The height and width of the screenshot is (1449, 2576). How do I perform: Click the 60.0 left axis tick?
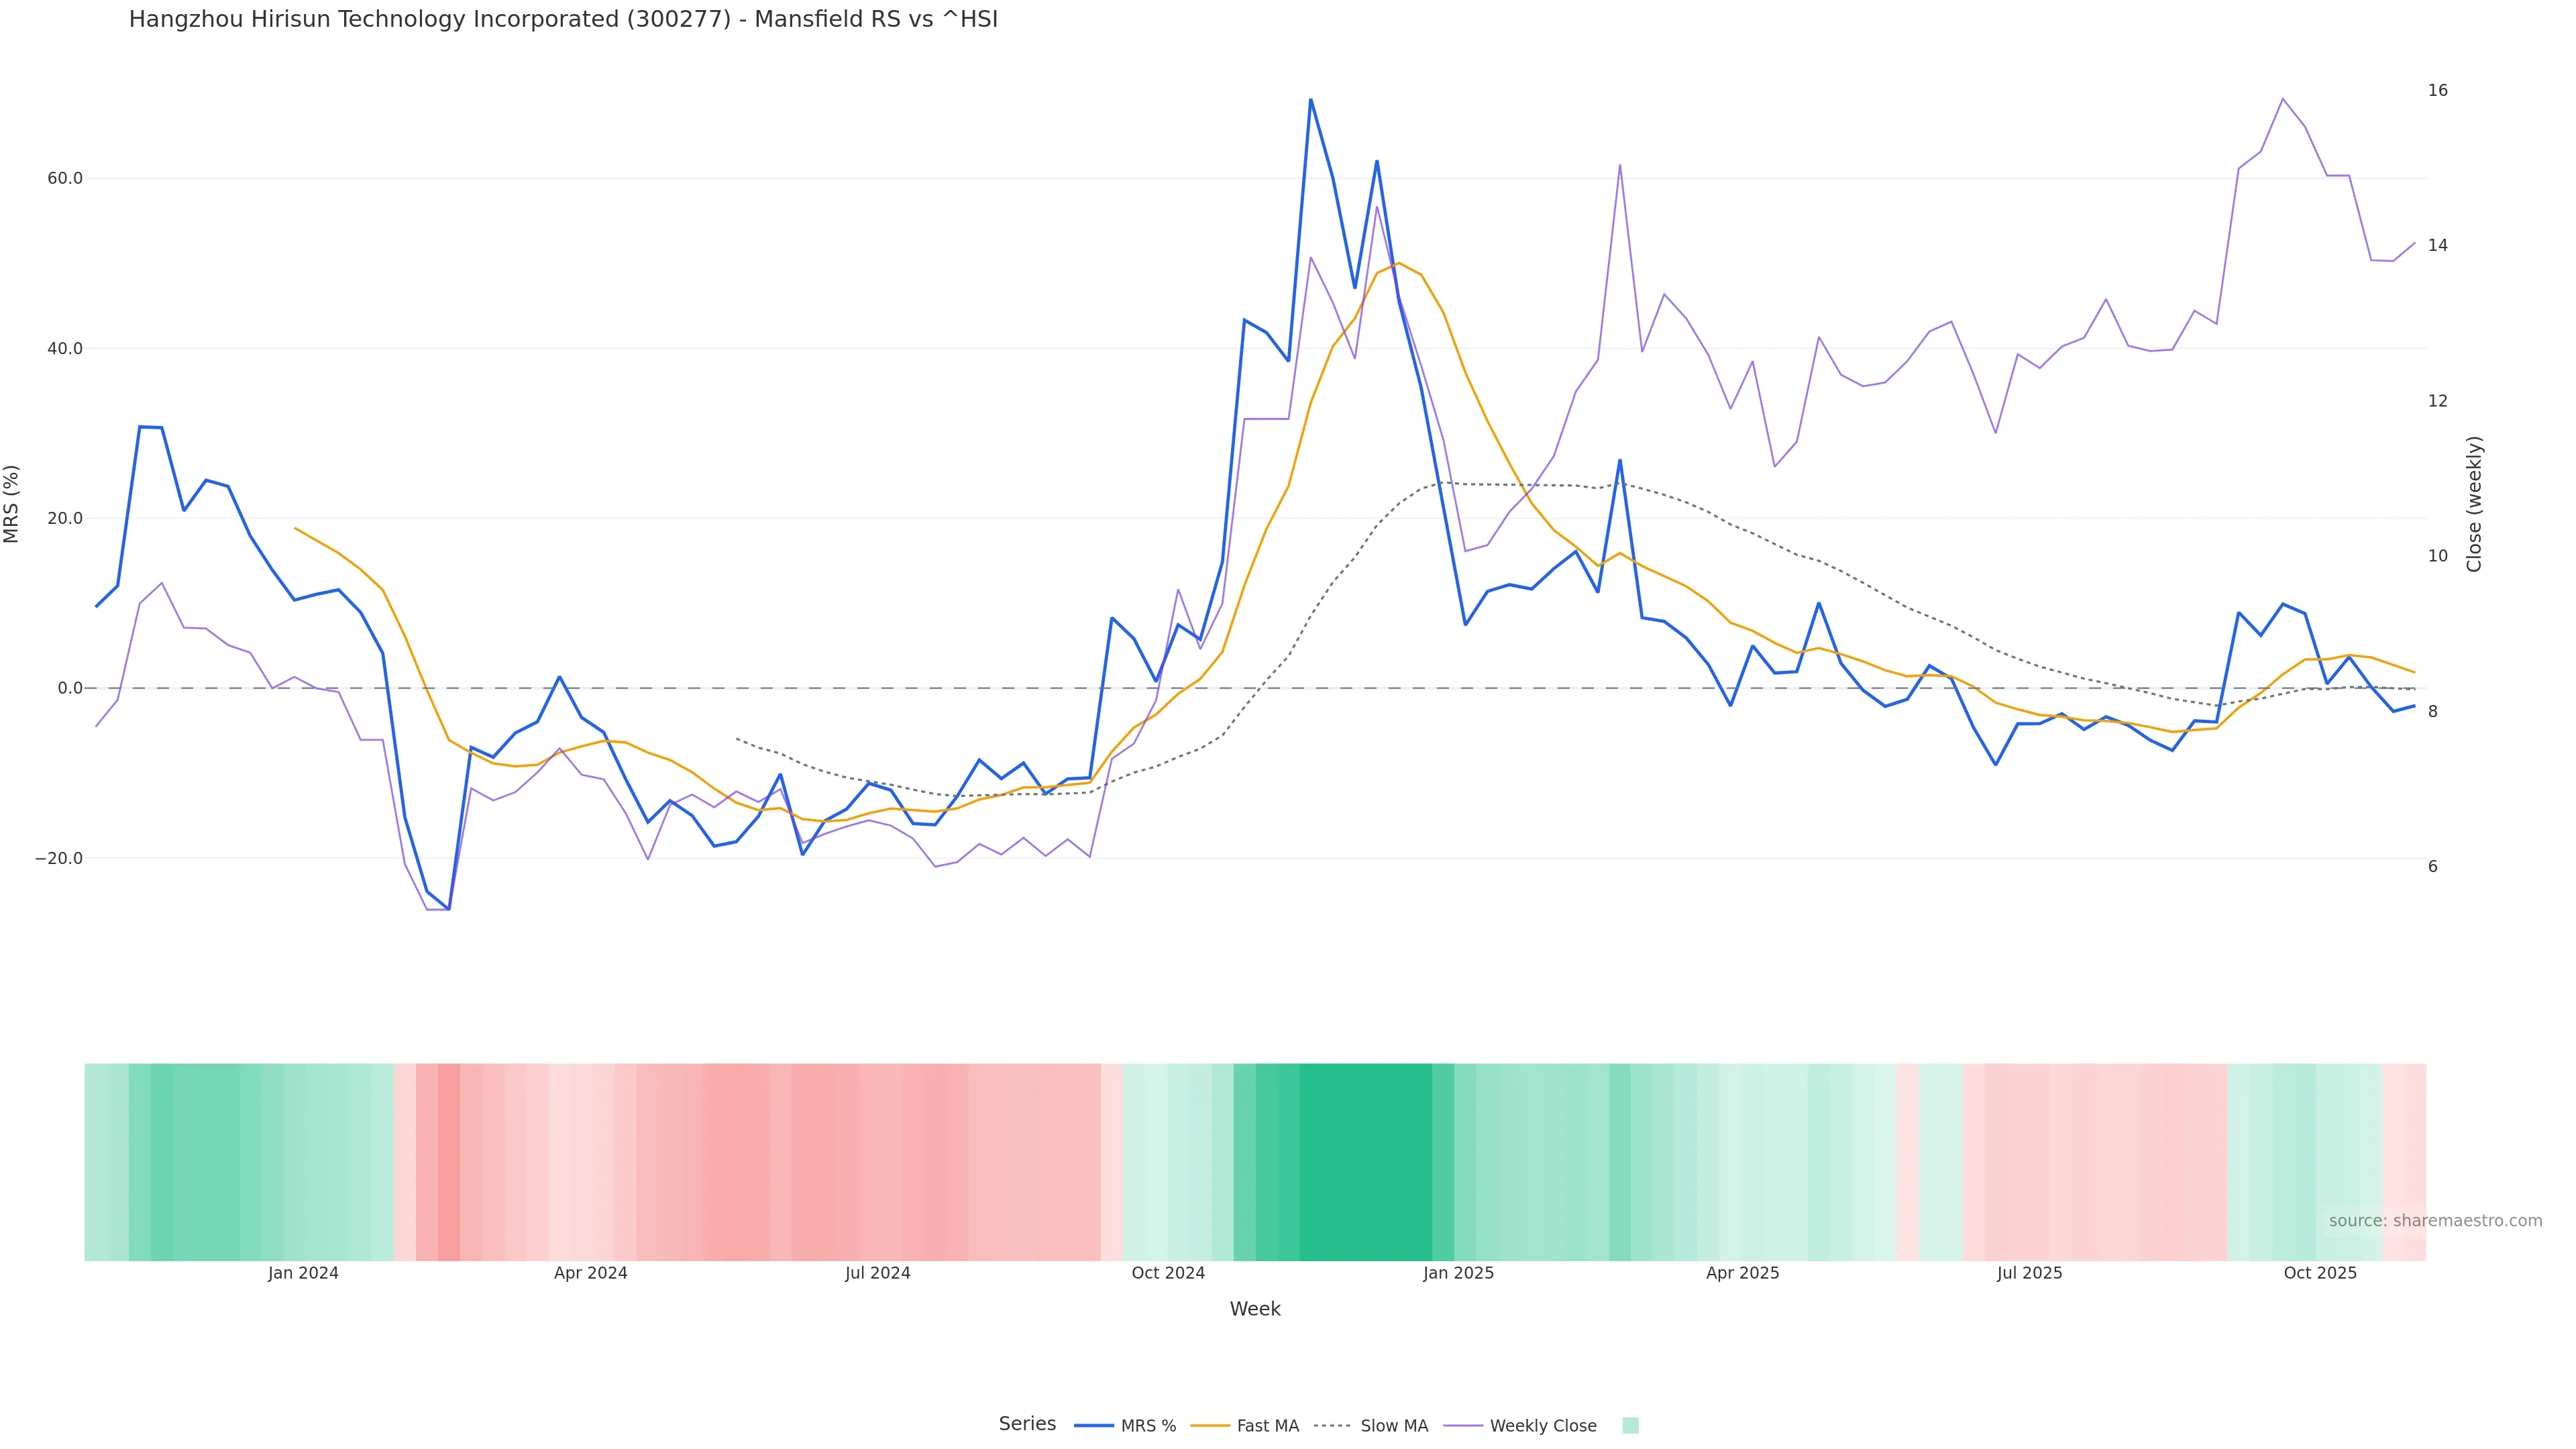click(x=64, y=179)
